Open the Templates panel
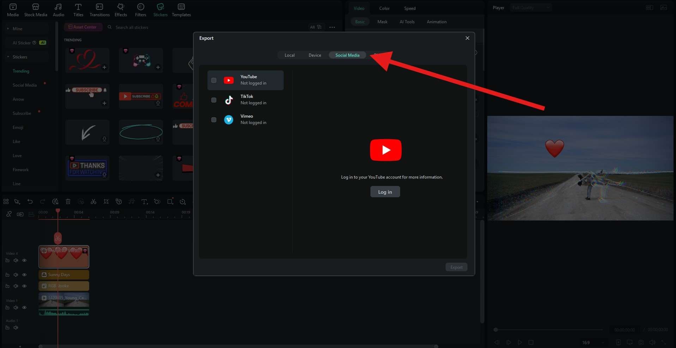The width and height of the screenshot is (676, 348). [x=181, y=10]
